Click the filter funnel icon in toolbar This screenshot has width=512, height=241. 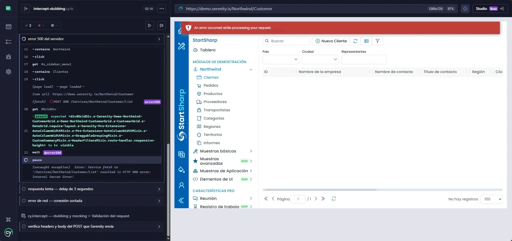click(378, 41)
